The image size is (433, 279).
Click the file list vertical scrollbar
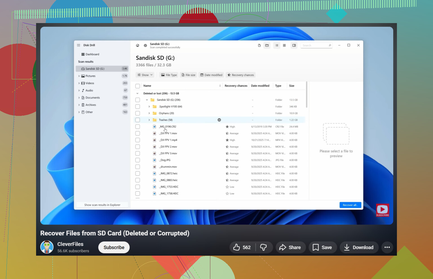pos(306,95)
